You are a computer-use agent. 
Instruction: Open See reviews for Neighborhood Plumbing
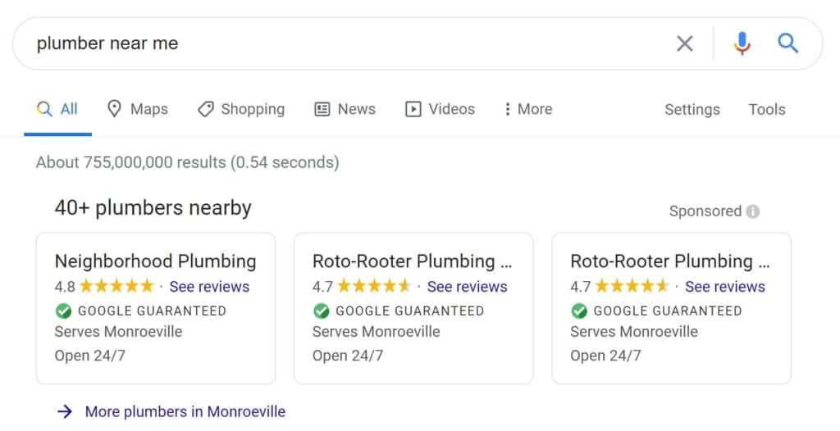coord(209,287)
